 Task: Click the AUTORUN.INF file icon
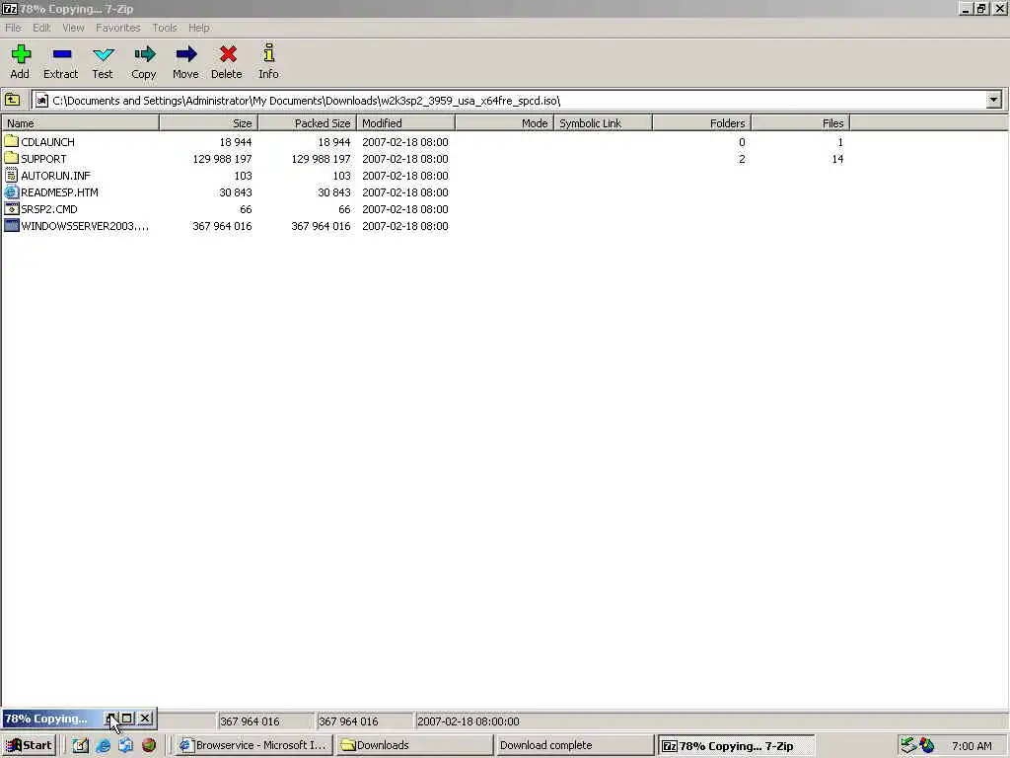tap(11, 175)
